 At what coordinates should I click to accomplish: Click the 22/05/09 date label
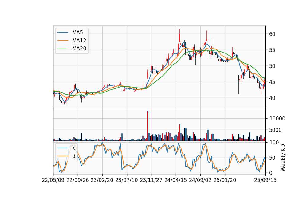(x=53, y=180)
